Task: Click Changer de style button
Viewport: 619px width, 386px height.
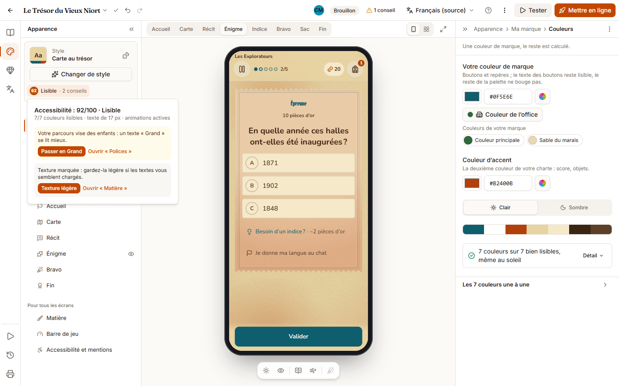Action: tap(81, 74)
